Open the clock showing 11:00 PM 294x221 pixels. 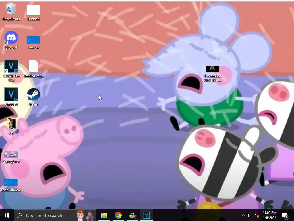269,215
